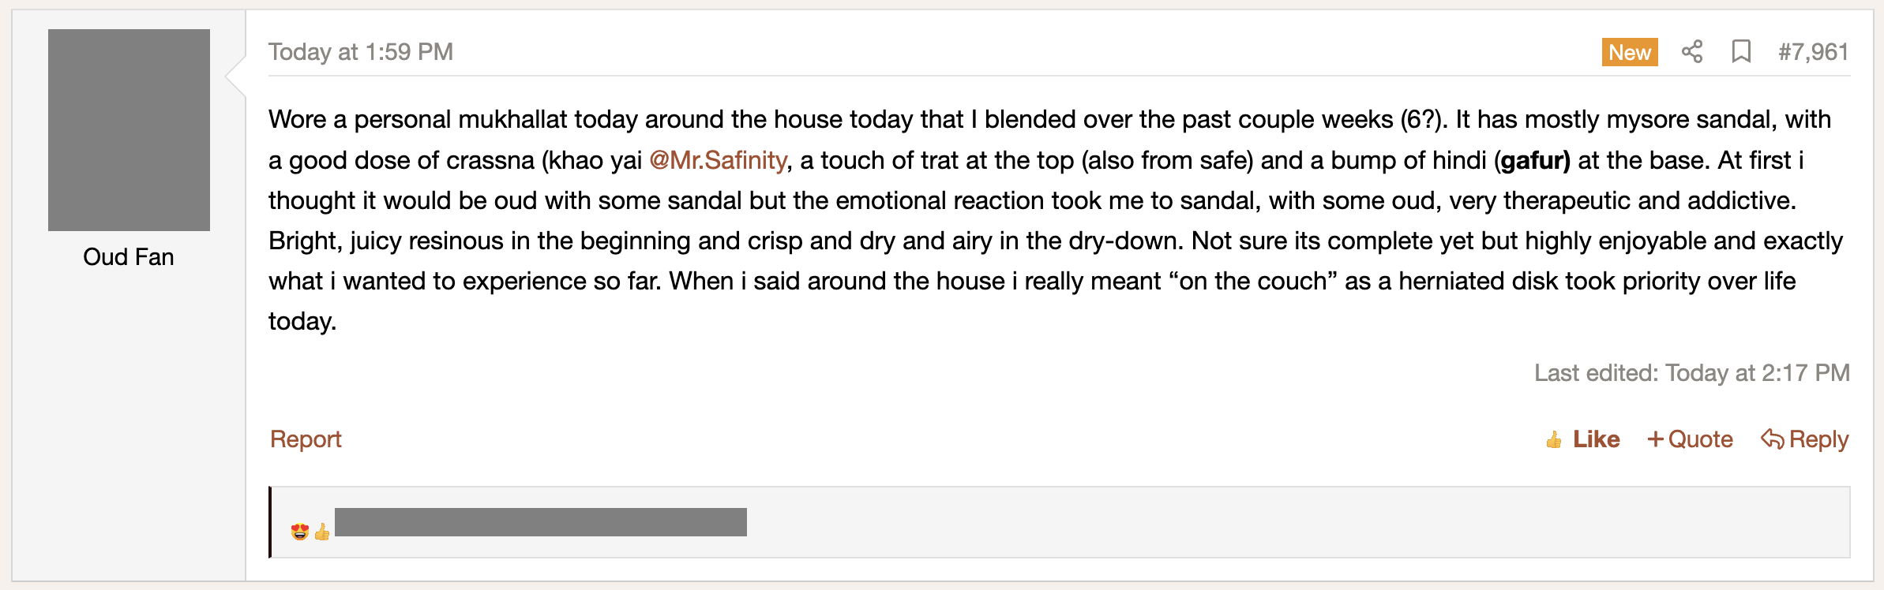Image resolution: width=1884 pixels, height=590 pixels.
Task: Report this post
Action: (x=306, y=439)
